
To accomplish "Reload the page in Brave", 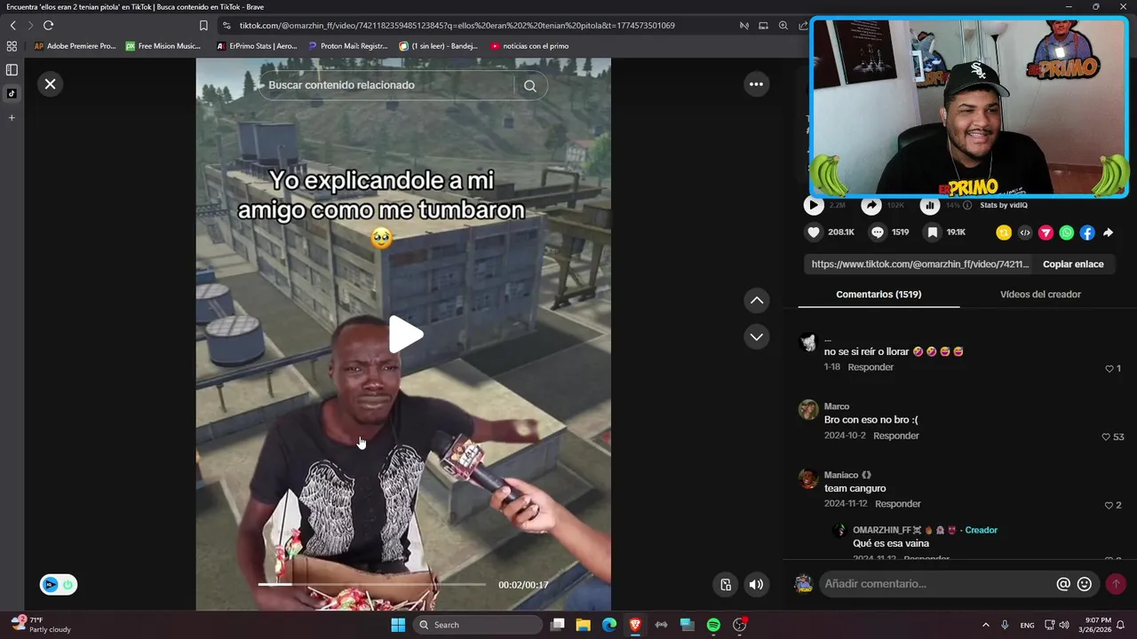I will tap(48, 26).
